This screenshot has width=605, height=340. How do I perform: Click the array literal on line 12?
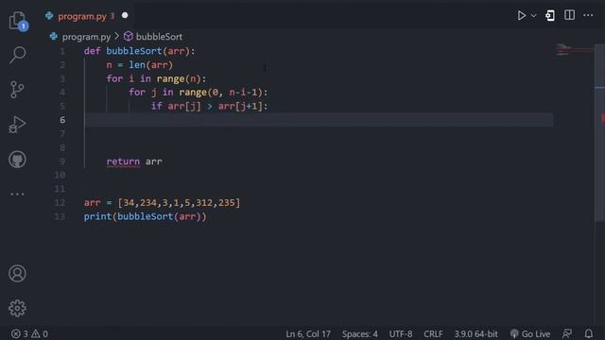pyautogui.click(x=179, y=203)
